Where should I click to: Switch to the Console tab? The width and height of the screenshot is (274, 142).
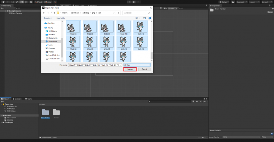click(17, 99)
